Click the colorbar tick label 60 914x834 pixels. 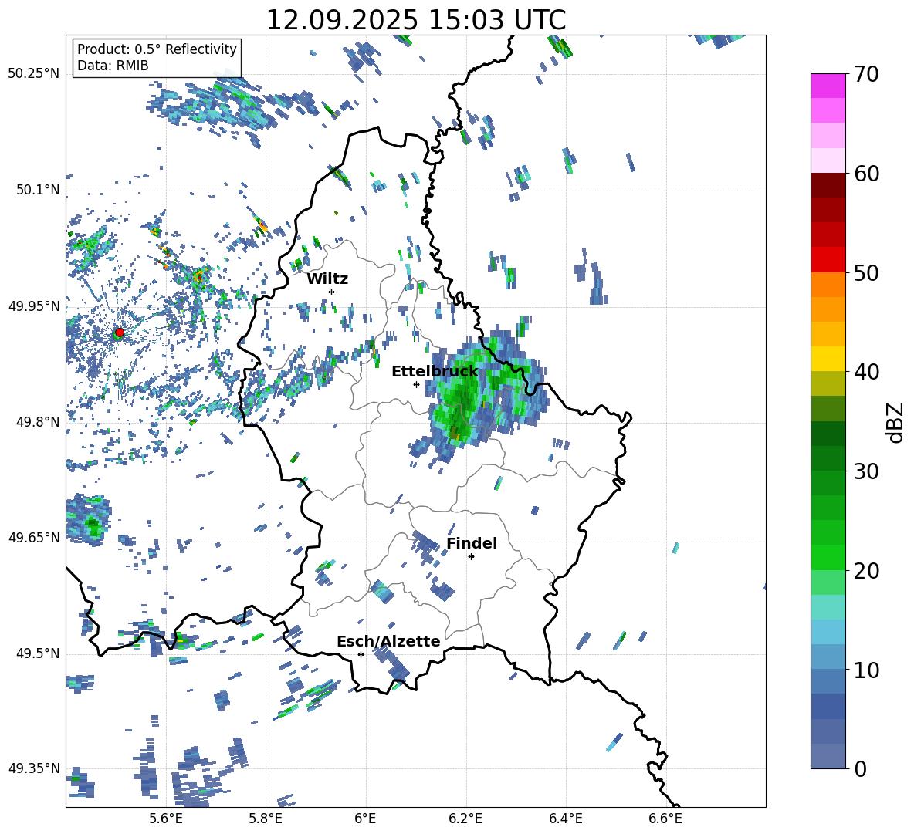866,174
